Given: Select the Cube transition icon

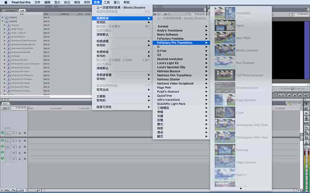Looking at the screenshot, I should (225, 112).
